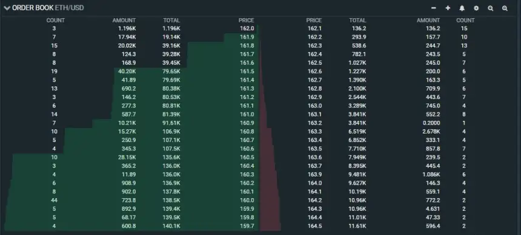Select bid total 140.1K

tap(171, 226)
